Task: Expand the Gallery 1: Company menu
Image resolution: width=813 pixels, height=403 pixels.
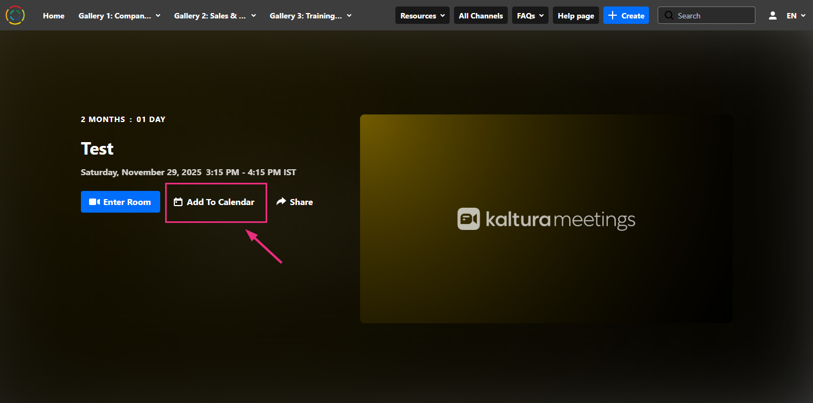Action: [119, 16]
